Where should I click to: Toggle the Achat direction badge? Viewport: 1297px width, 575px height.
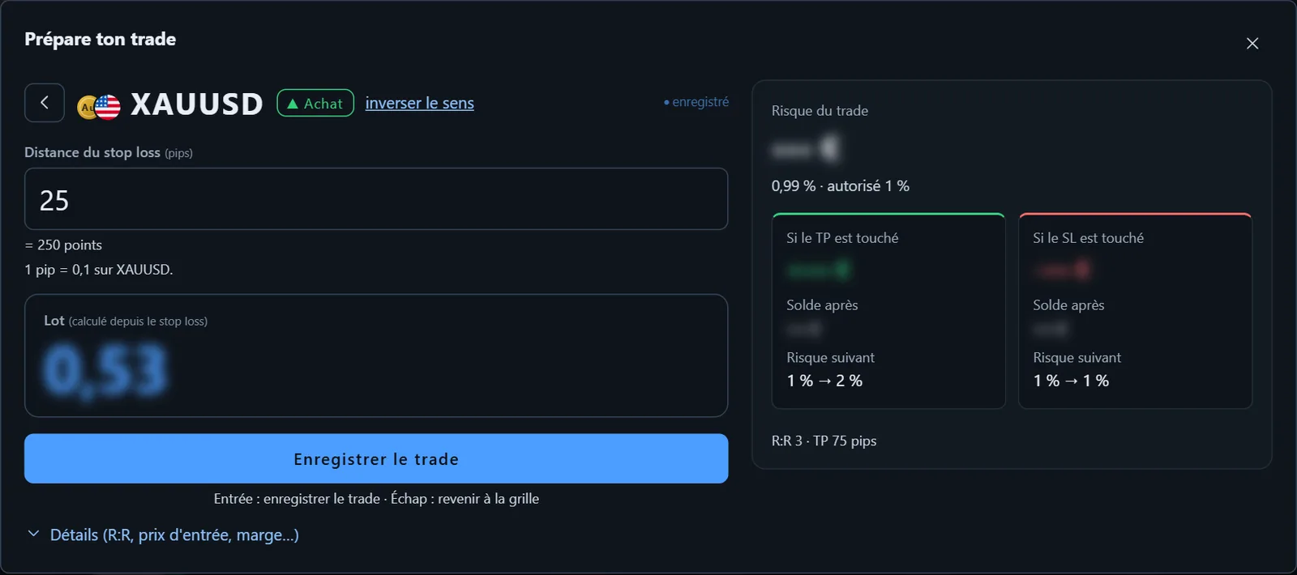pos(315,103)
